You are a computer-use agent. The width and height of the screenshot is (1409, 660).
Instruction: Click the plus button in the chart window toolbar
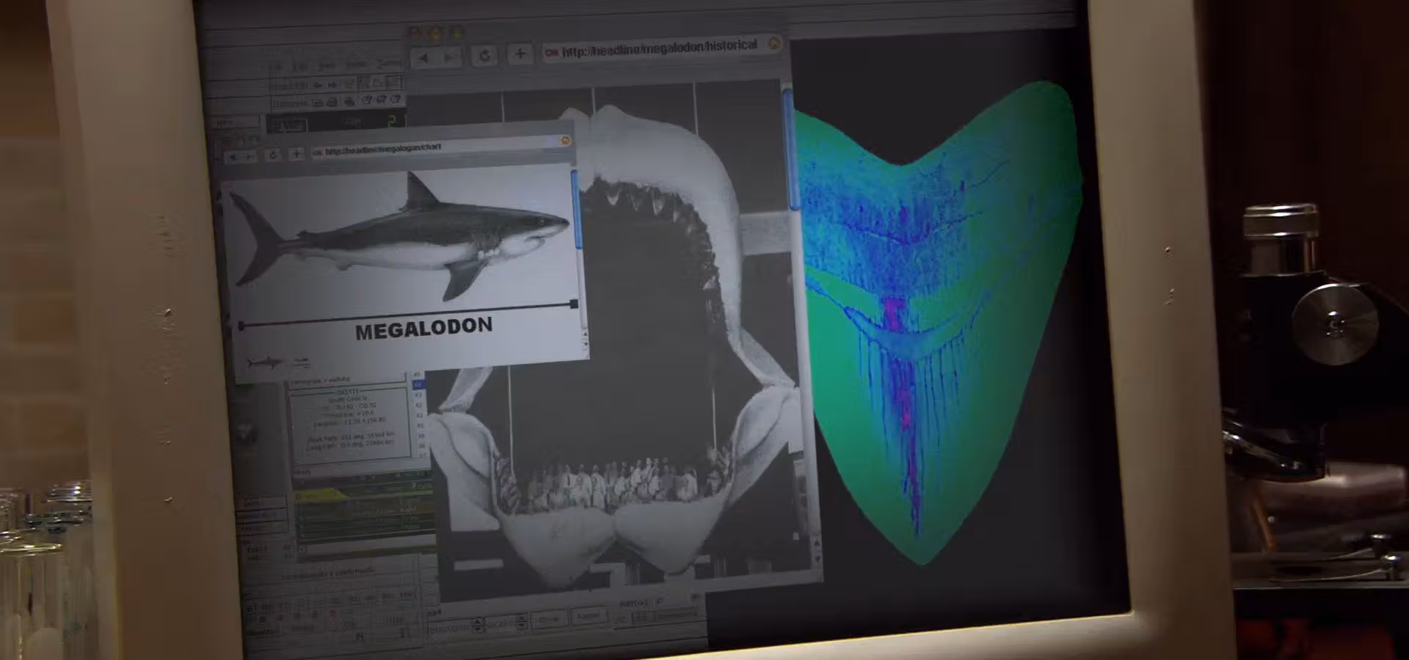[296, 154]
